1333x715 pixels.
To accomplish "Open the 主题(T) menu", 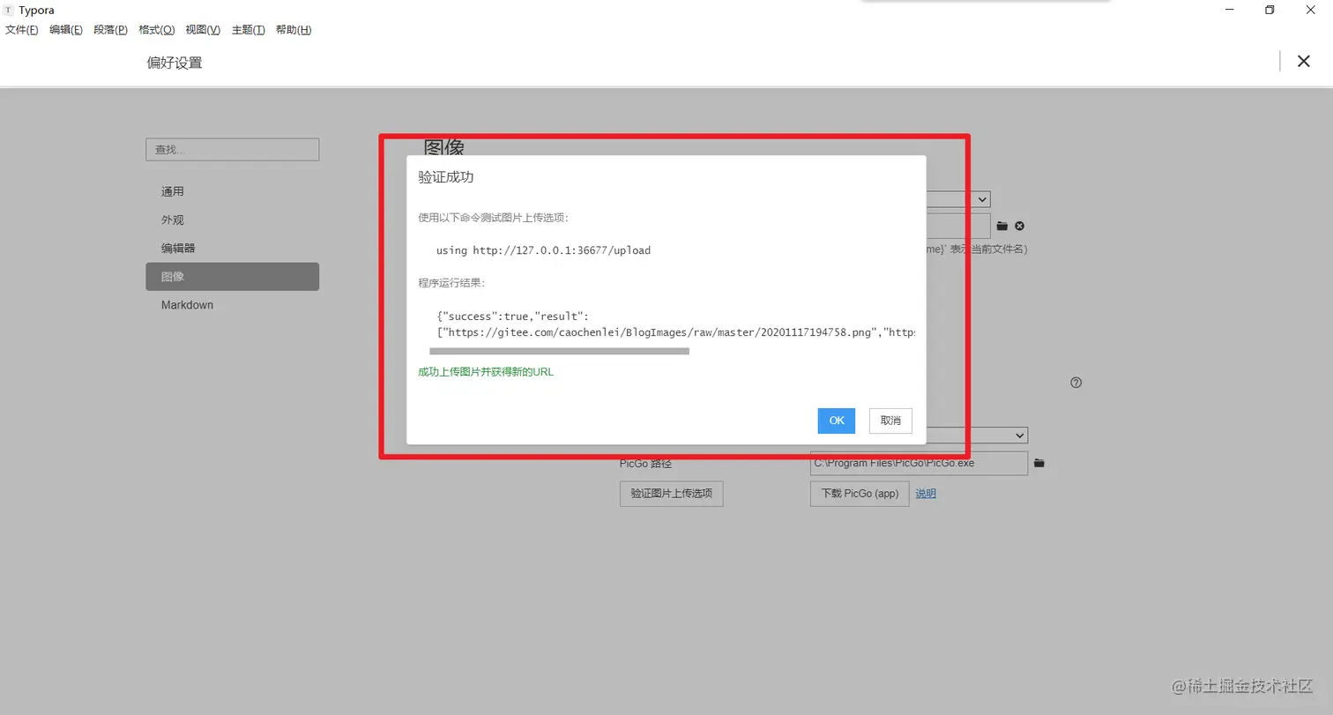I will 249,30.
